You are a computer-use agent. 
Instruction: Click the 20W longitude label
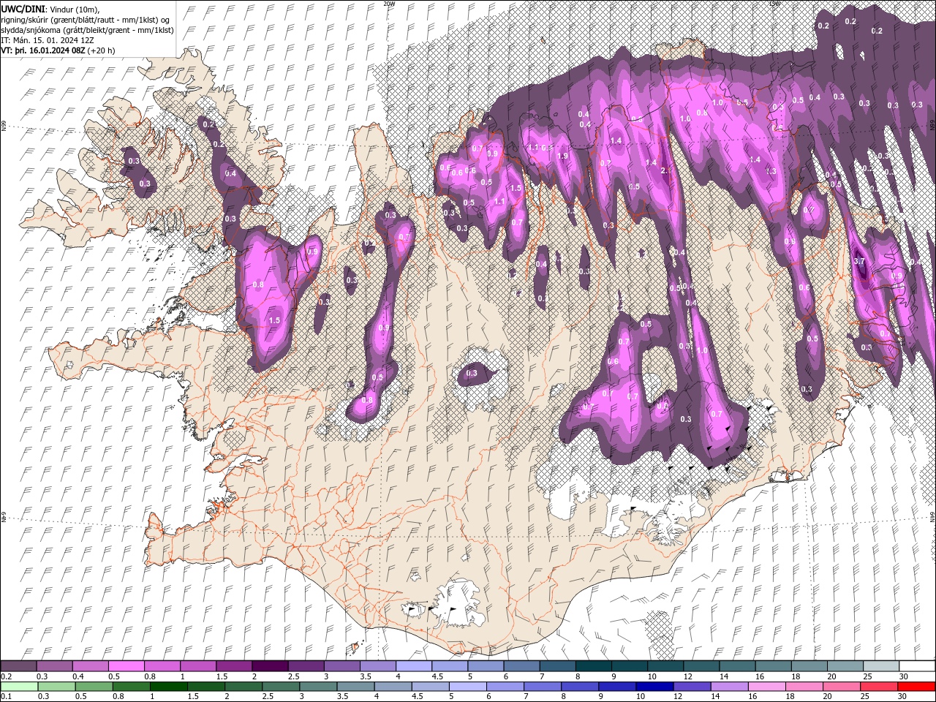389,4
